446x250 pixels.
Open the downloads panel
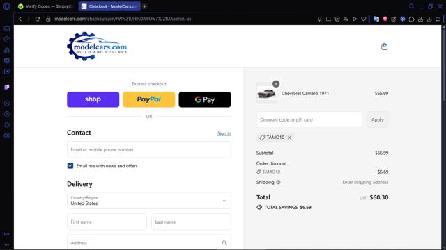coord(429,19)
